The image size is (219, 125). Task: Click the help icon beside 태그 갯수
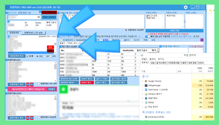[60, 46]
